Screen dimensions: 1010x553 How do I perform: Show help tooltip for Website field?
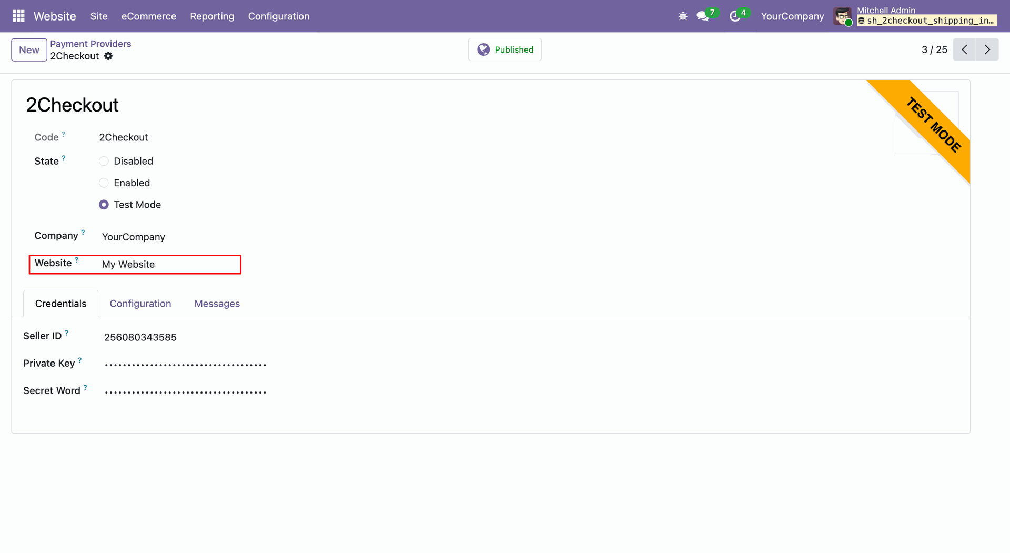(77, 259)
